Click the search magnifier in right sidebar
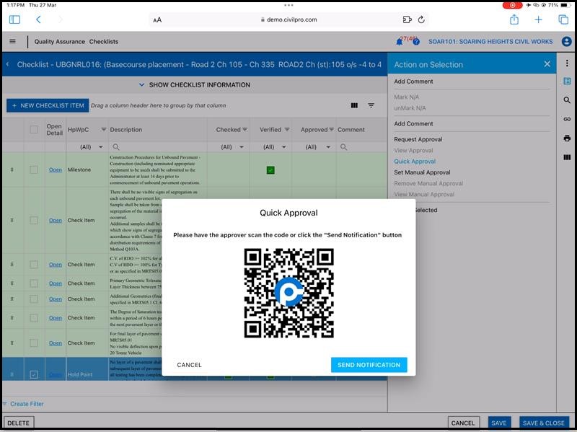The height and width of the screenshot is (432, 577). [x=567, y=100]
